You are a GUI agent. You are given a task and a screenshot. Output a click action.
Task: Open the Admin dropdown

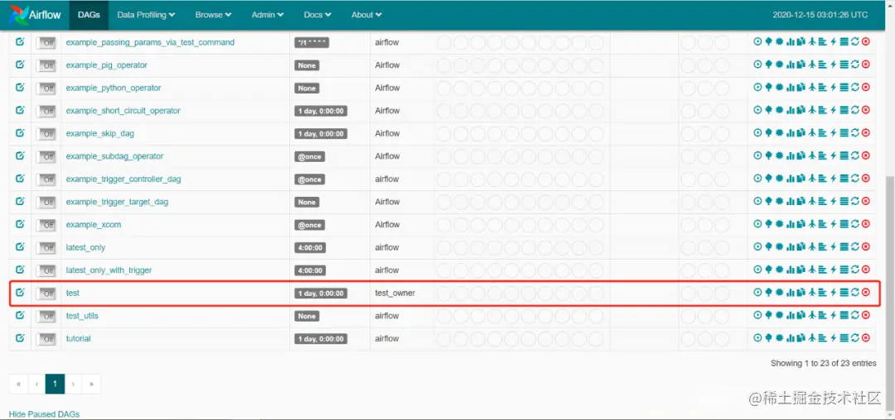pyautogui.click(x=268, y=15)
